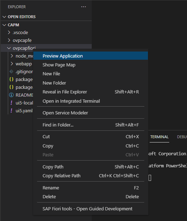Viewport: 187px width, 221px height.
Task: Open Explorer more actions ellipsis
Action: coord(84,7)
